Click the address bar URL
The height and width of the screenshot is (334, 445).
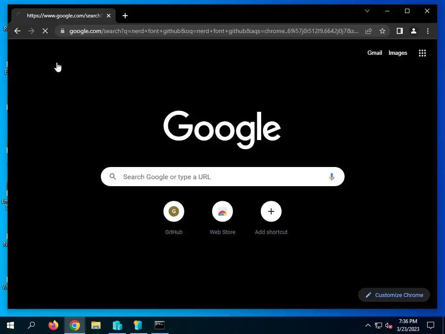(214, 31)
